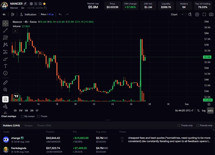Select the brush drawing tool
Image resolution: width=215 pixels, height=155 pixels.
[5, 59]
